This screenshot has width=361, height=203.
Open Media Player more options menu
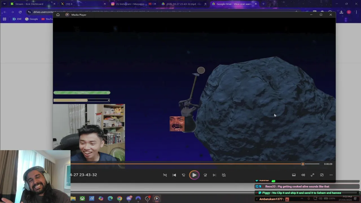tap(331, 175)
